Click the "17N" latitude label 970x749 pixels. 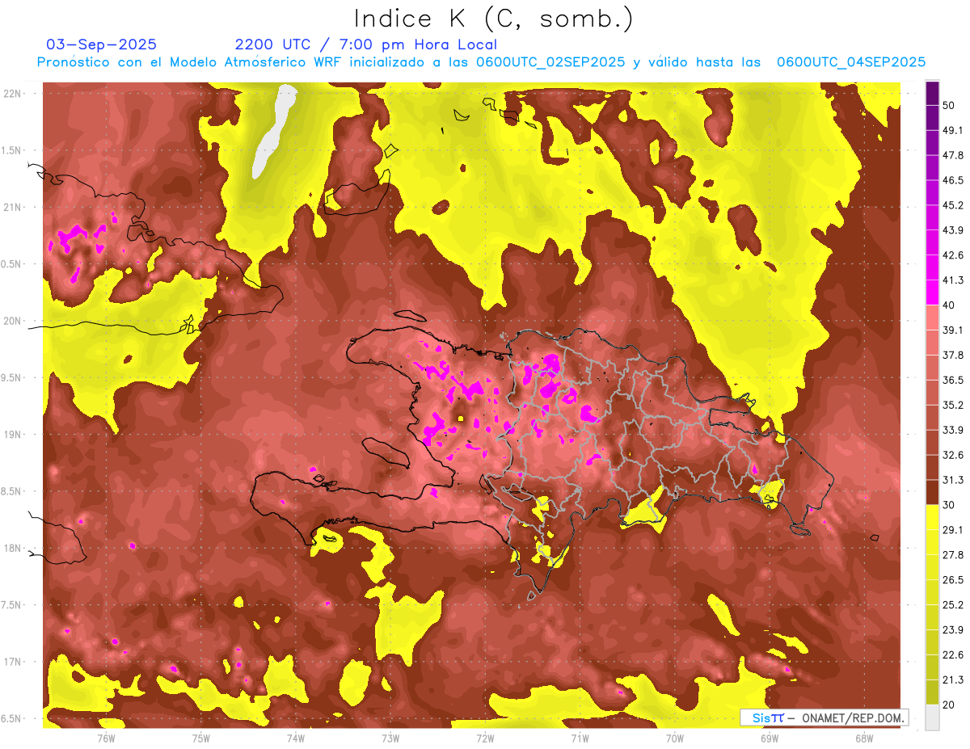[x=12, y=662]
